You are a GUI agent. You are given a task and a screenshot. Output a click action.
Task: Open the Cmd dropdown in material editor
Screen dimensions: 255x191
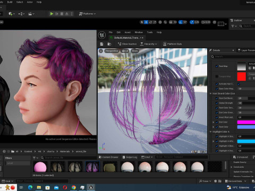[x=147, y=157]
